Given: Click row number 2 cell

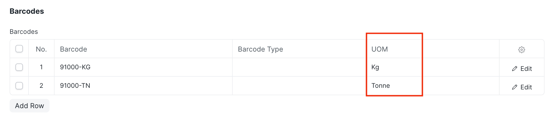Looking at the screenshot, I should 41,86.
